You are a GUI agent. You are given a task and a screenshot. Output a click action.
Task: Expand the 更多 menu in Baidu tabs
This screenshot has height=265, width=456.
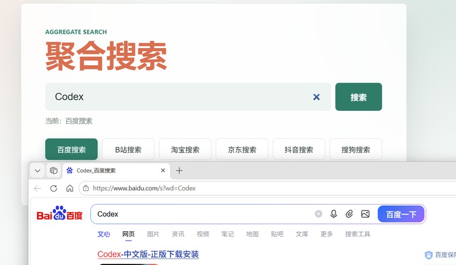click(x=327, y=234)
